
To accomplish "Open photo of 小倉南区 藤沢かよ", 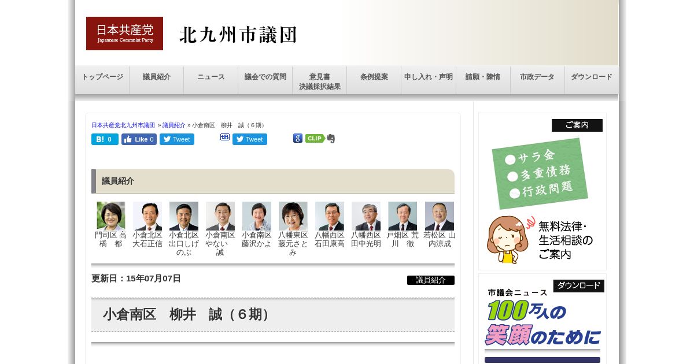I will click(257, 216).
